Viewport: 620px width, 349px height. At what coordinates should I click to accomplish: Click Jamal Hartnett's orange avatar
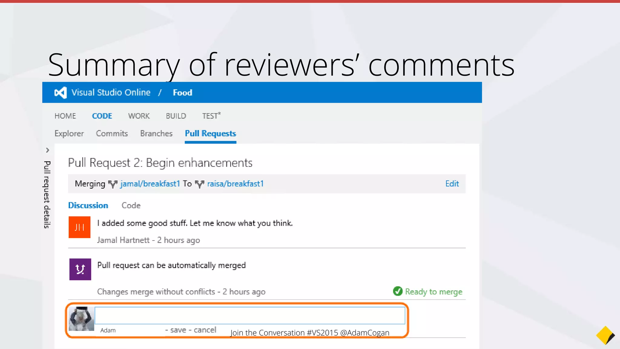click(x=80, y=227)
